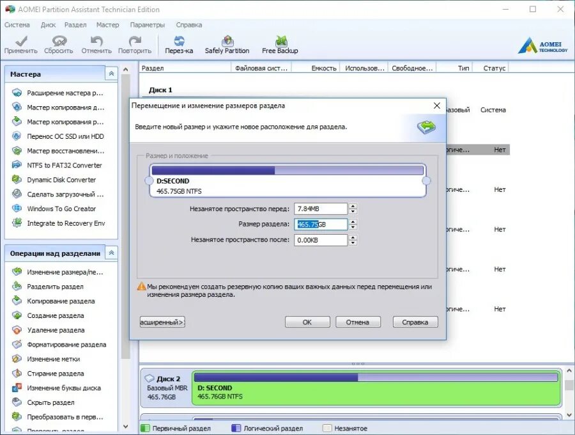The width and height of the screenshot is (575, 435).
Task: Click the Тип column header
Action: point(455,68)
